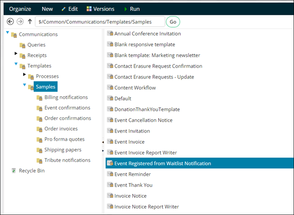
Task: Click the Communications folder icon
Action: (x=14, y=35)
